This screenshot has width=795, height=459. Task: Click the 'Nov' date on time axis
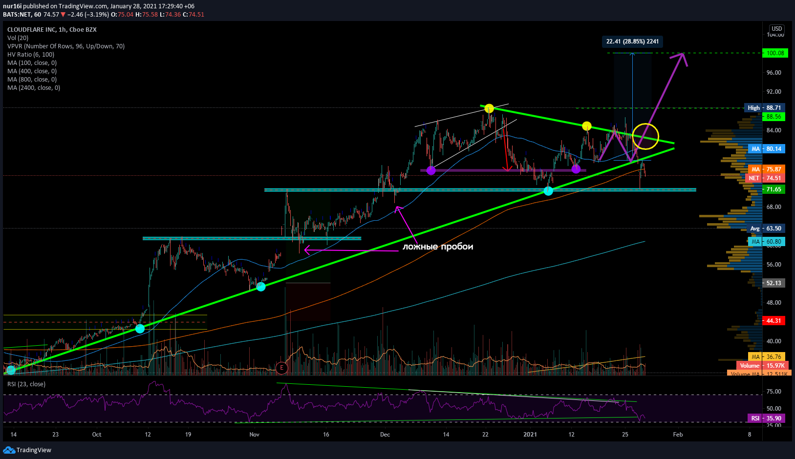tap(254, 434)
